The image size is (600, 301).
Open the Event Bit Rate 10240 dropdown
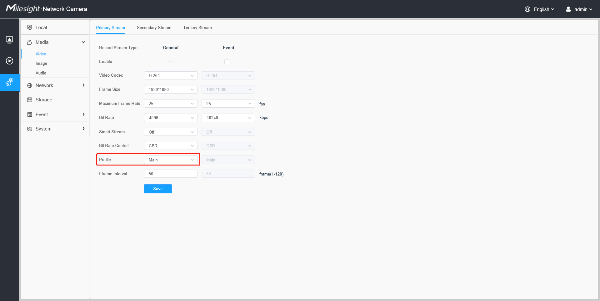pos(228,118)
